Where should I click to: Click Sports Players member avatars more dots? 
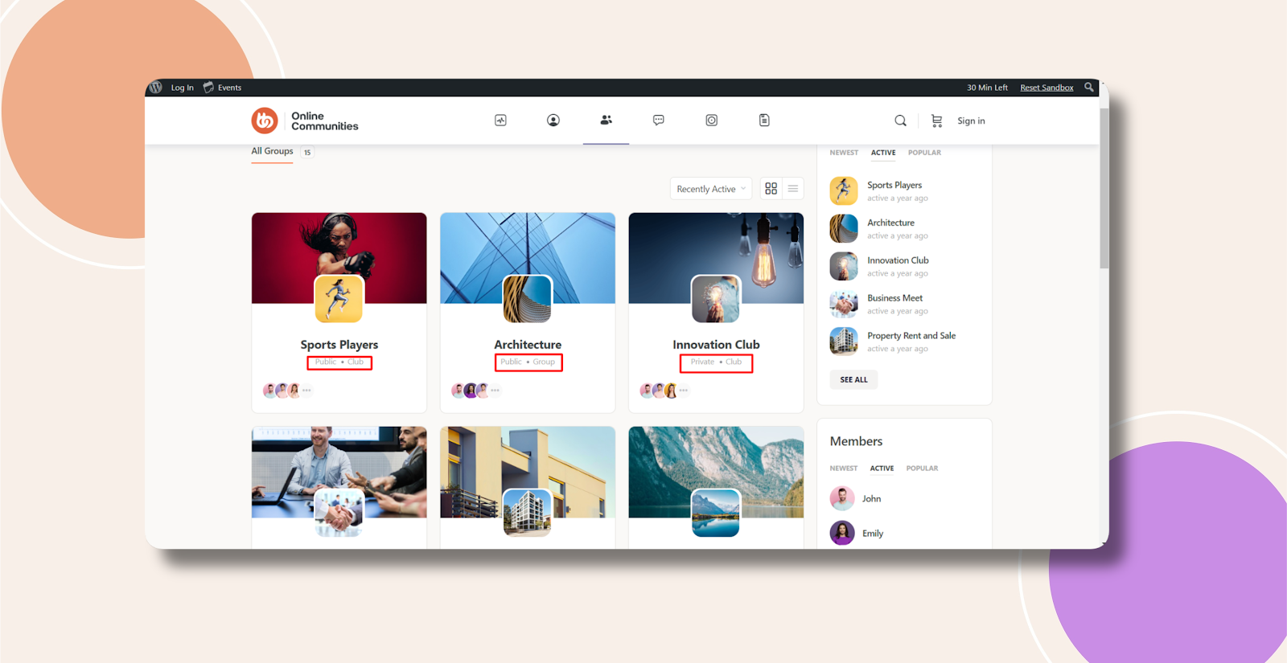(306, 391)
